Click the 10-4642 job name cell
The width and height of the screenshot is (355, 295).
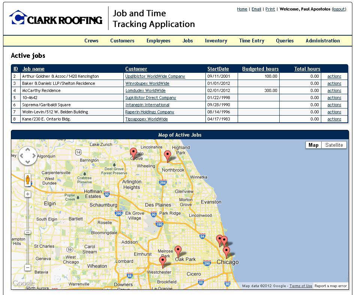click(72, 98)
